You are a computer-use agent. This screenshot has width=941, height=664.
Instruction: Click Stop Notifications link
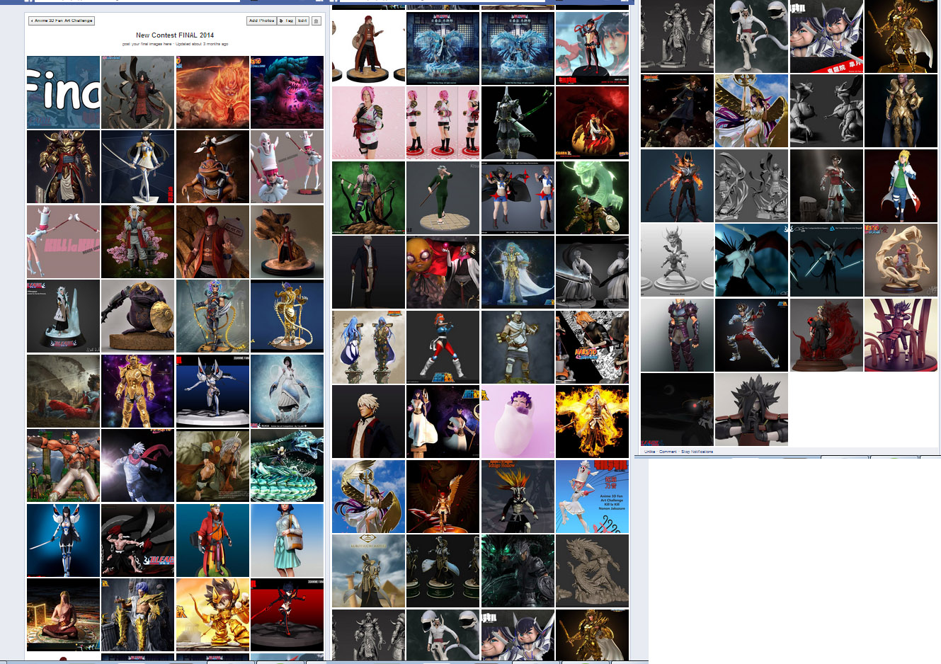[697, 451]
